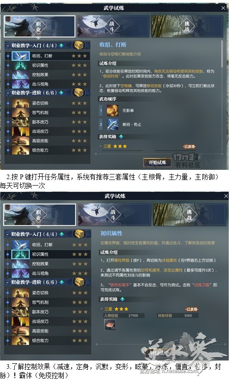Image resolution: width=232 pixels, height=379 pixels.
Task: Collapse 职业教学-入门 section in top panel
Action: (x=8, y=45)
